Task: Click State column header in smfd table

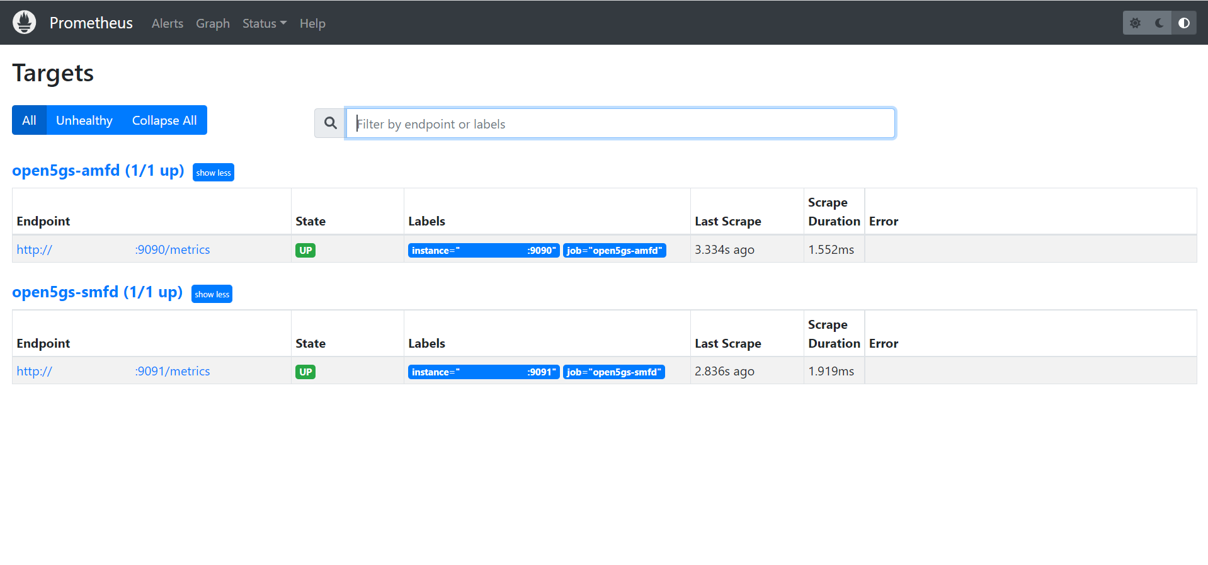Action: tap(311, 343)
